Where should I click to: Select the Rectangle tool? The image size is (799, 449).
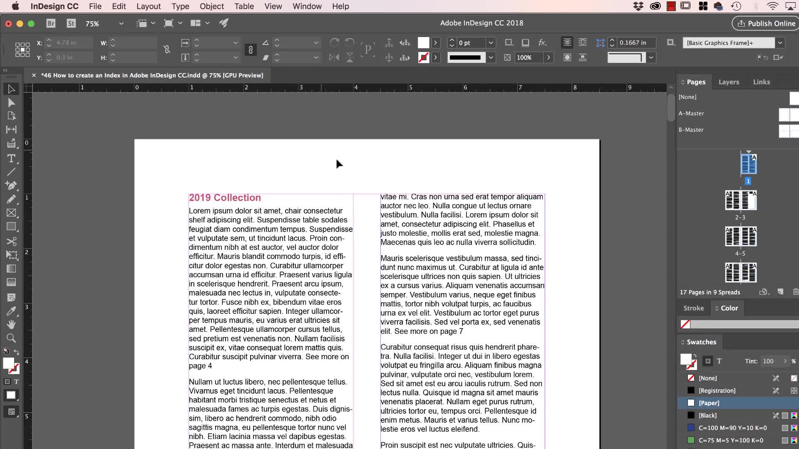11,227
